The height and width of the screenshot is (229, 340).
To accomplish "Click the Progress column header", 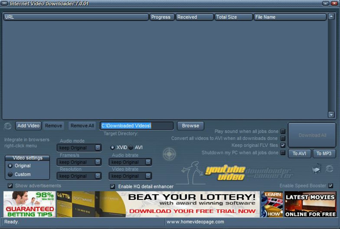I will point(162,17).
